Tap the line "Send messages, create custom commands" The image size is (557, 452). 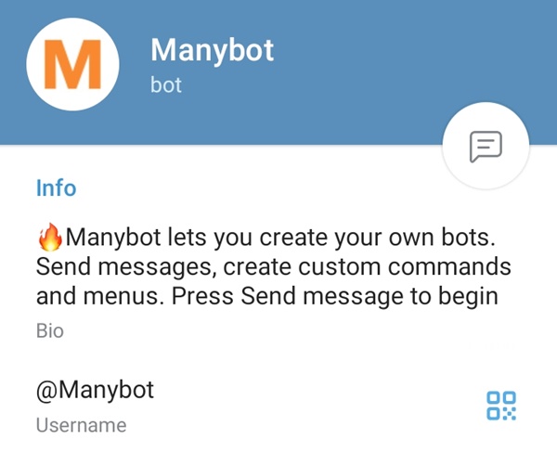(x=274, y=266)
